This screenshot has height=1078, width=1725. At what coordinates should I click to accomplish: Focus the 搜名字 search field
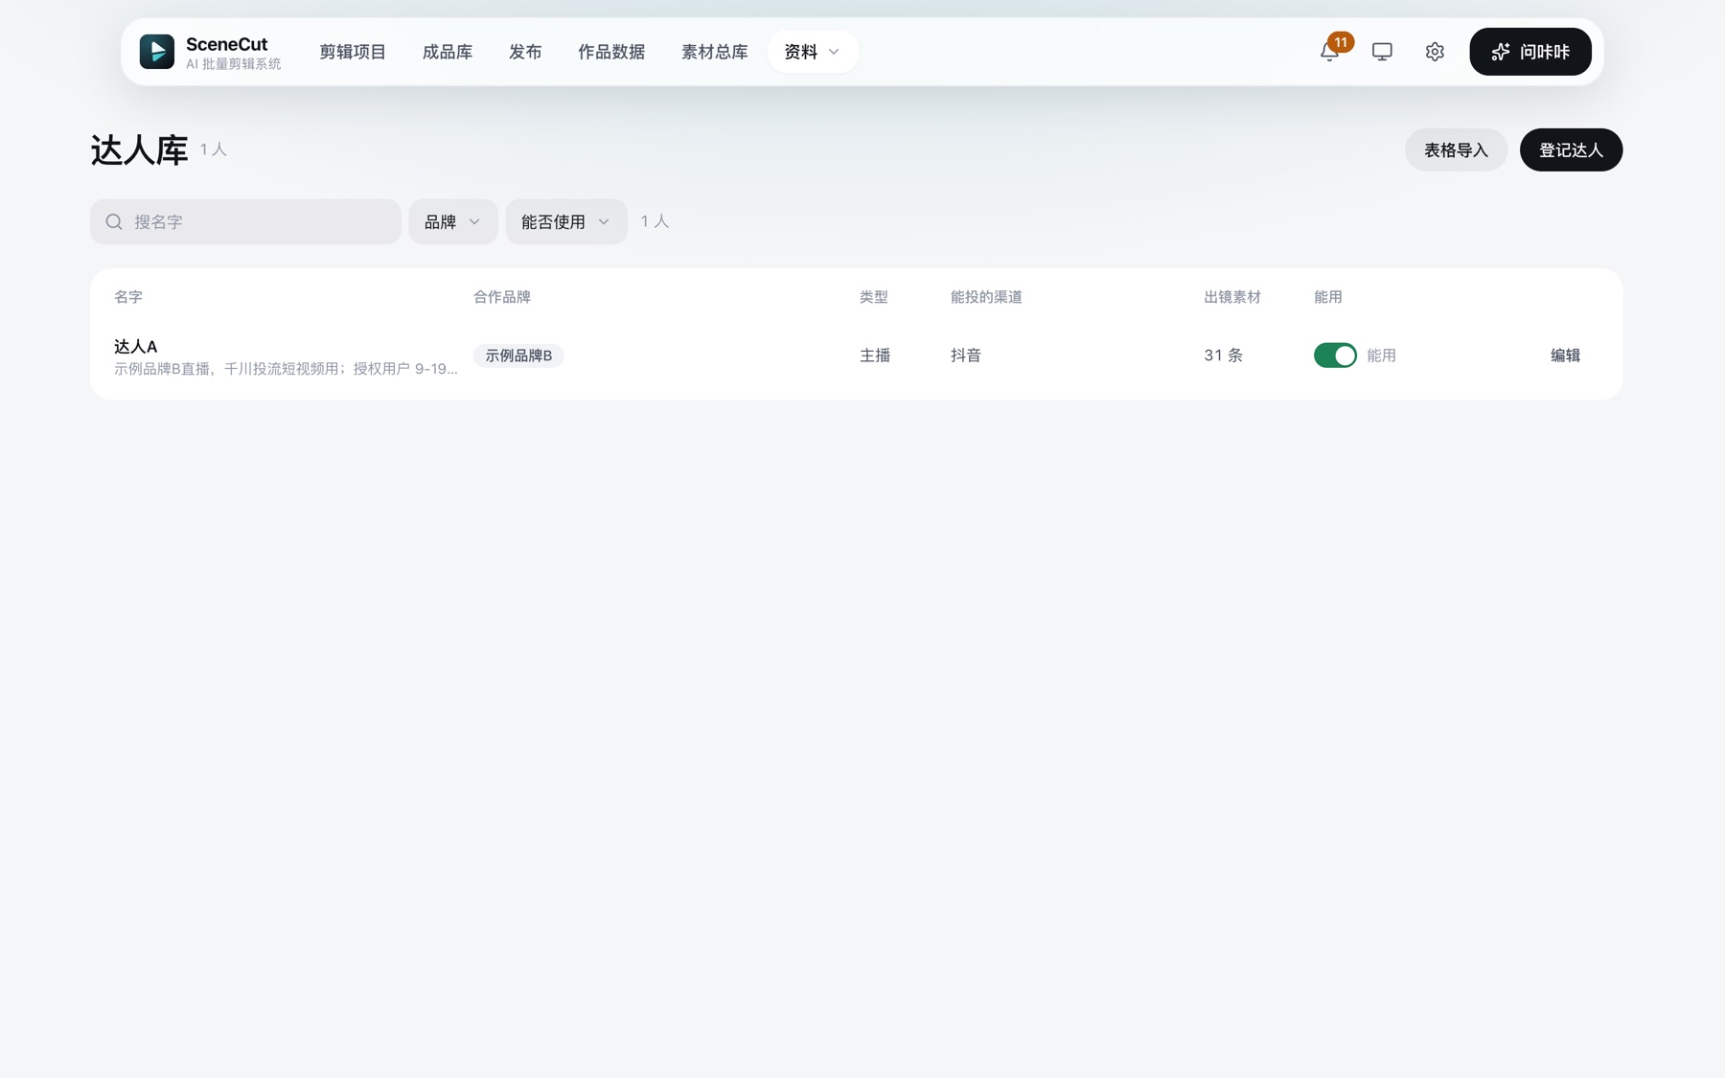245,222
